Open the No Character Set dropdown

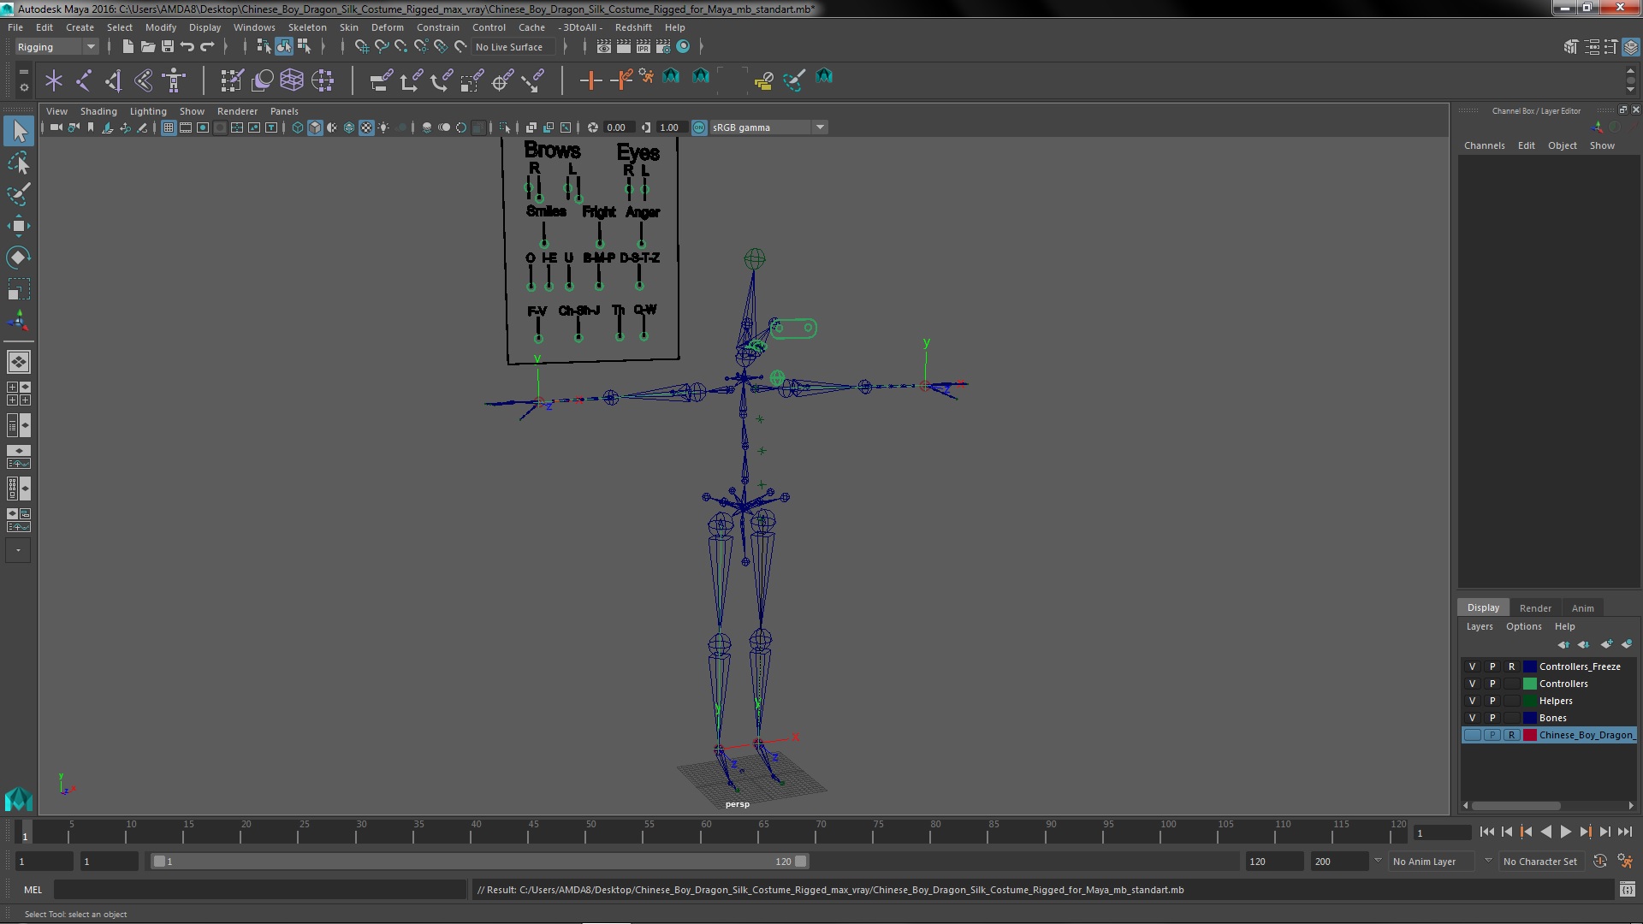1540,862
